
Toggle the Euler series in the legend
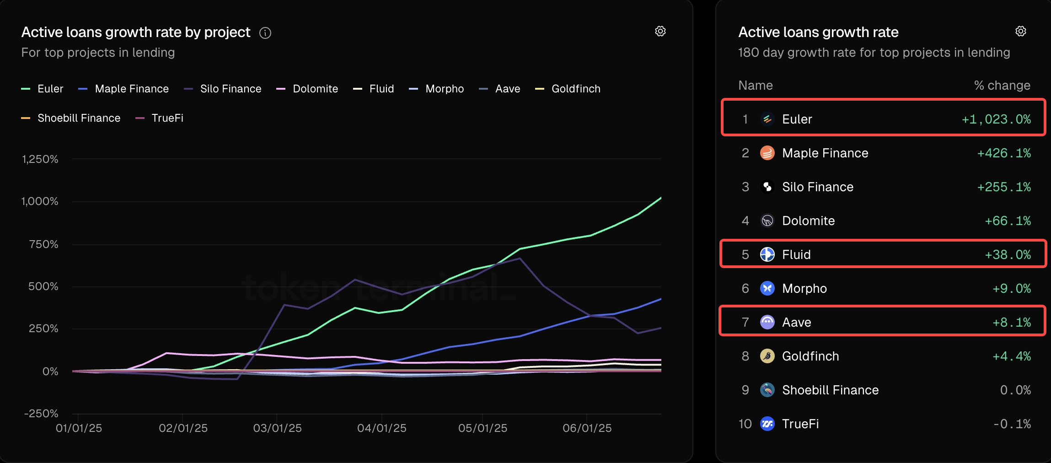pos(43,88)
